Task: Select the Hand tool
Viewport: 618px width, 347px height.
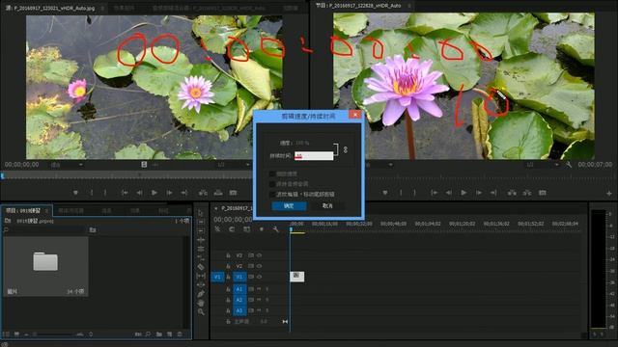Action: (201, 303)
